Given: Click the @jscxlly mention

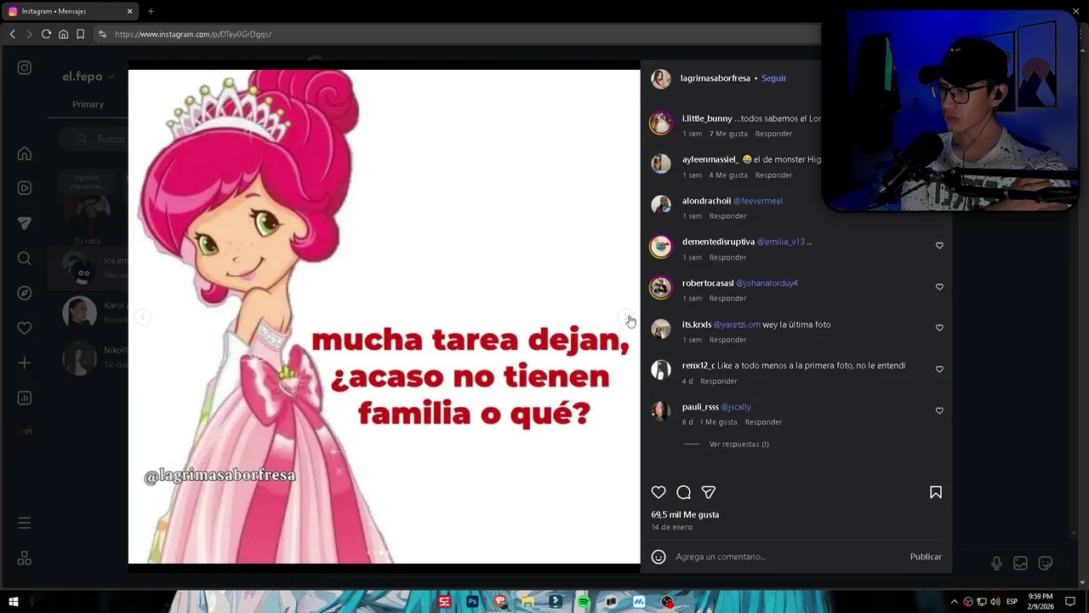Looking at the screenshot, I should click(x=736, y=407).
